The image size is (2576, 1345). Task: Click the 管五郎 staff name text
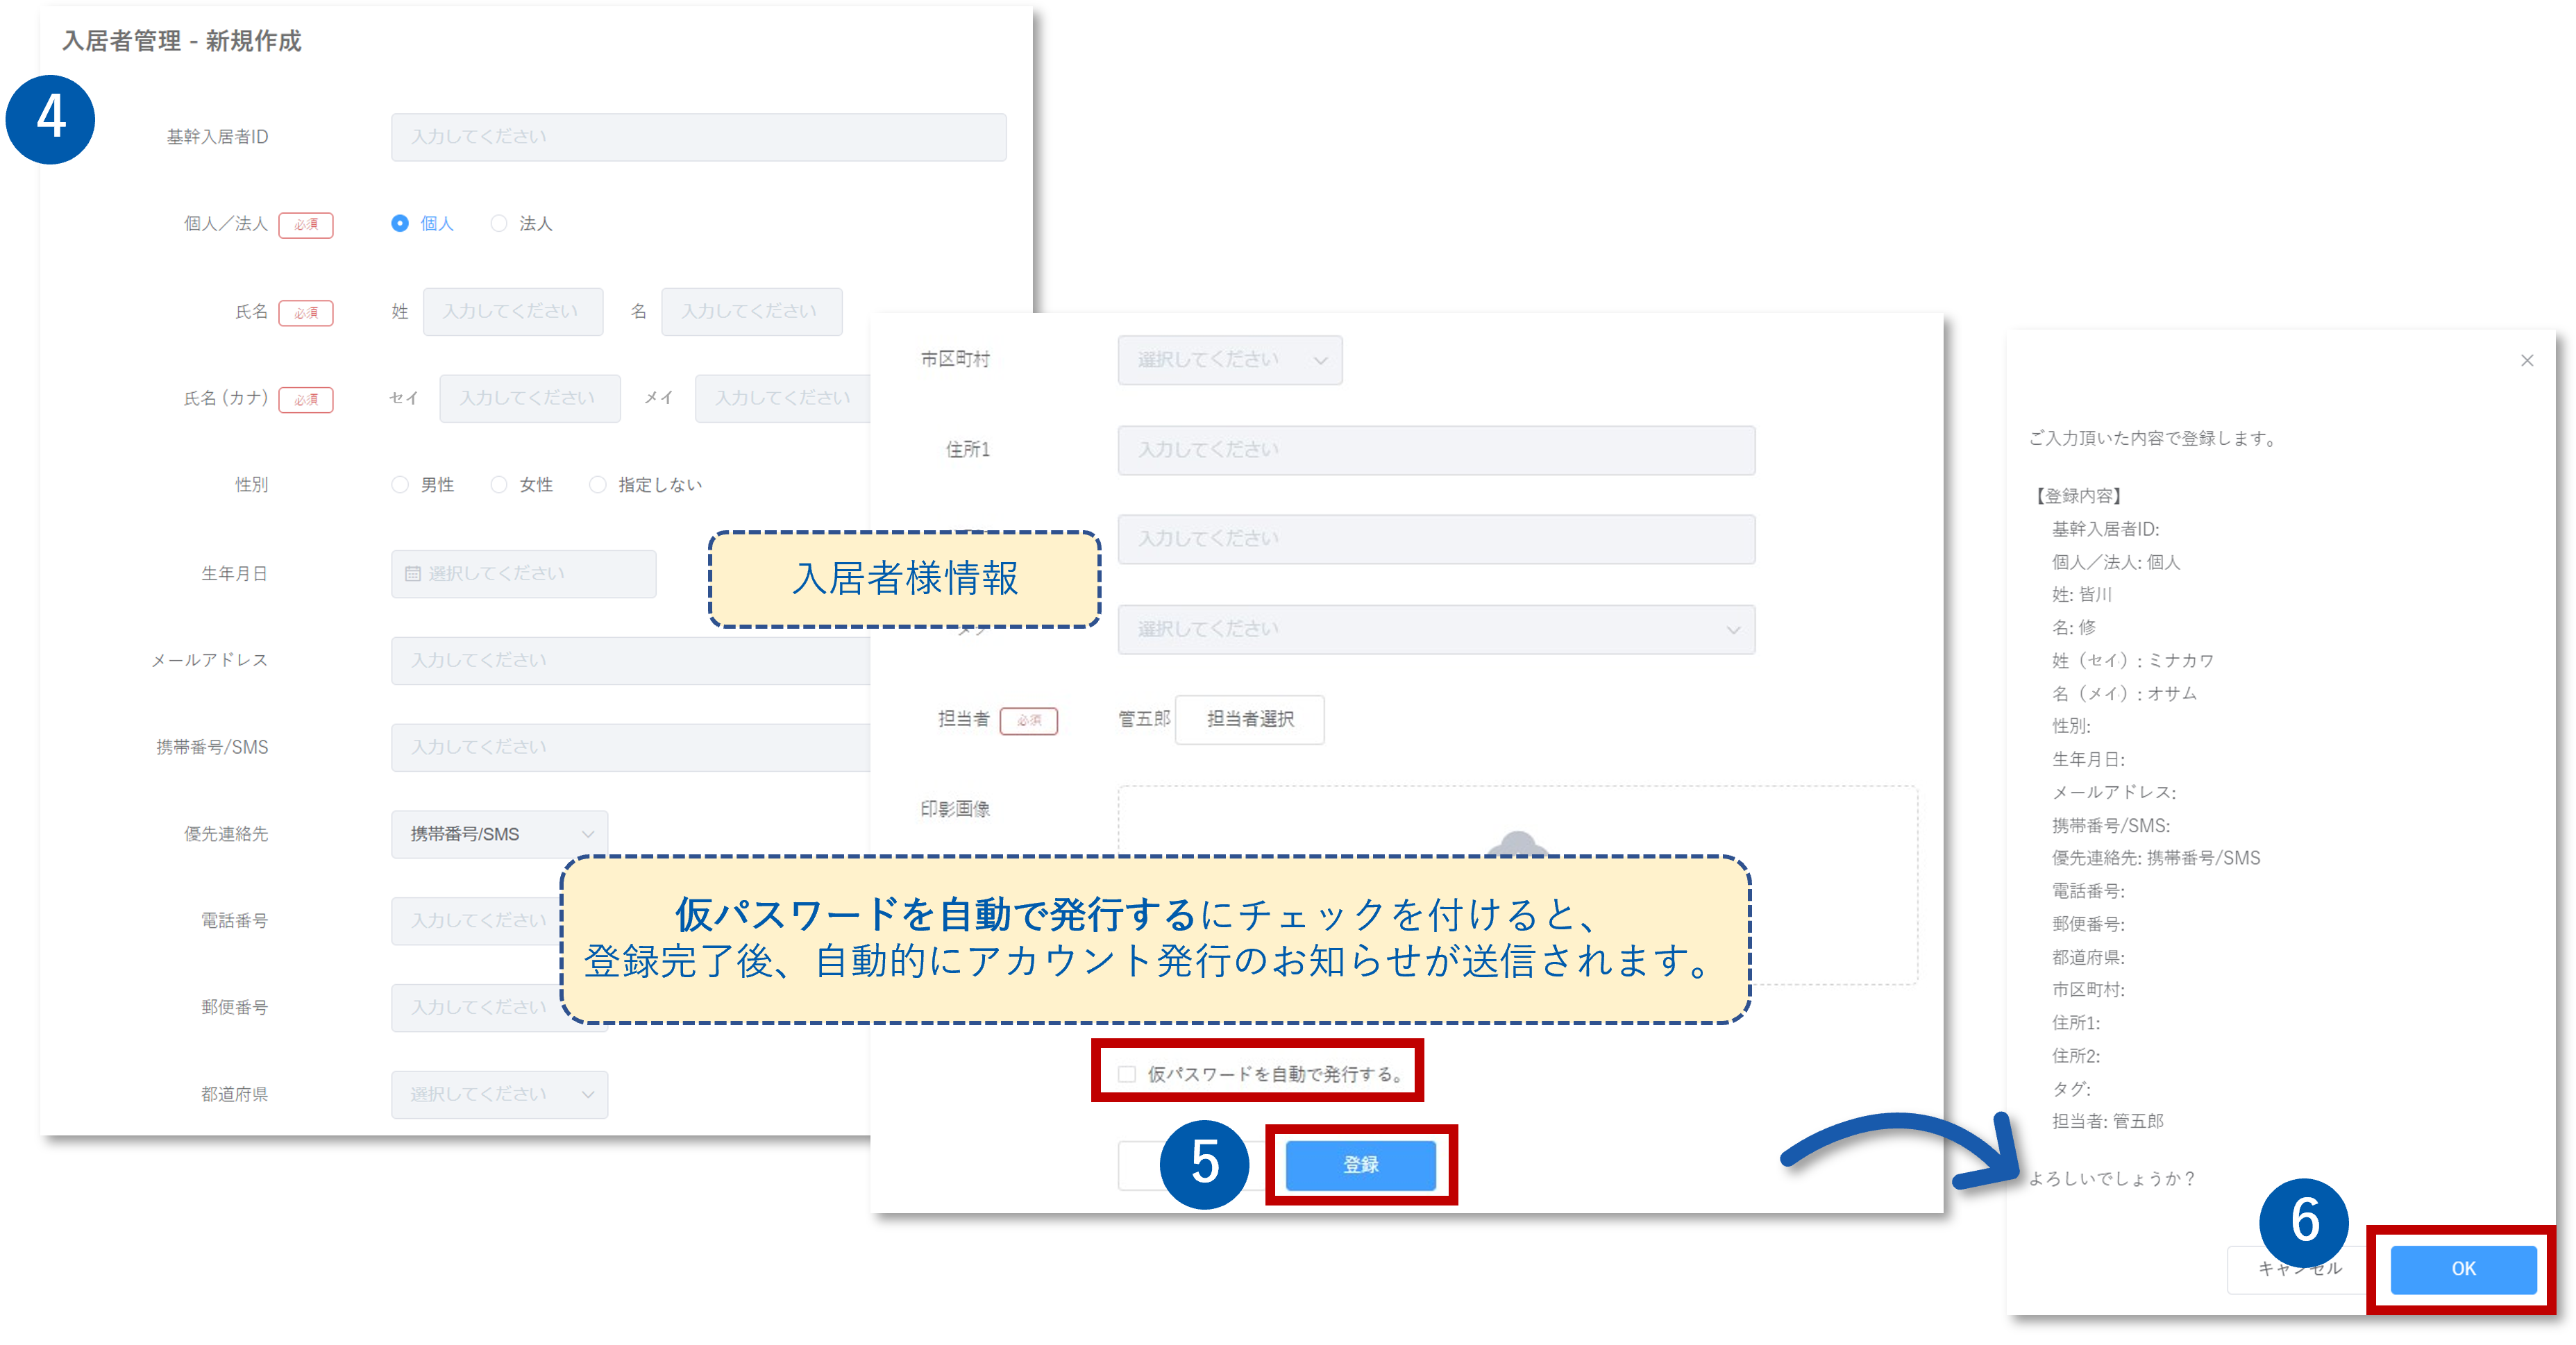pos(1143,718)
